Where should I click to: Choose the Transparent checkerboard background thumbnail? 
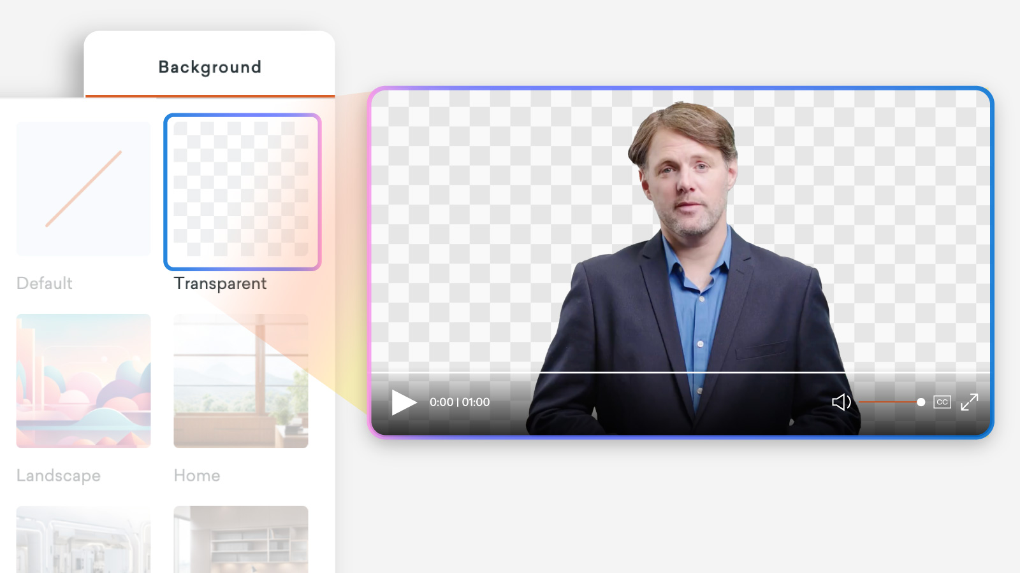tap(242, 191)
